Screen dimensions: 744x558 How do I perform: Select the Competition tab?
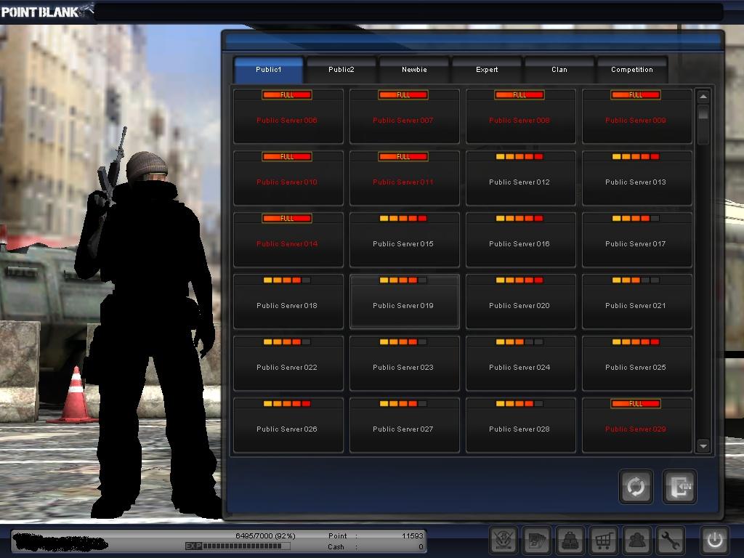coord(632,70)
